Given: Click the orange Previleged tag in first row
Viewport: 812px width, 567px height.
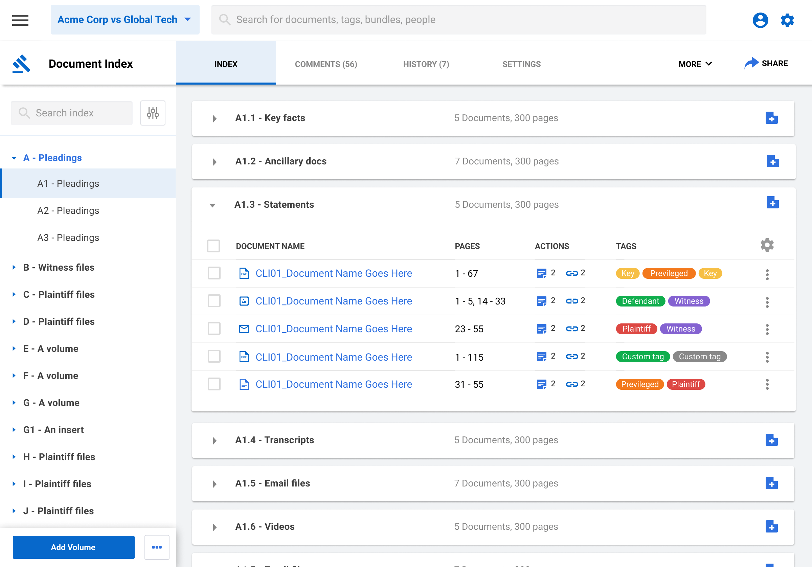Looking at the screenshot, I should [x=669, y=273].
